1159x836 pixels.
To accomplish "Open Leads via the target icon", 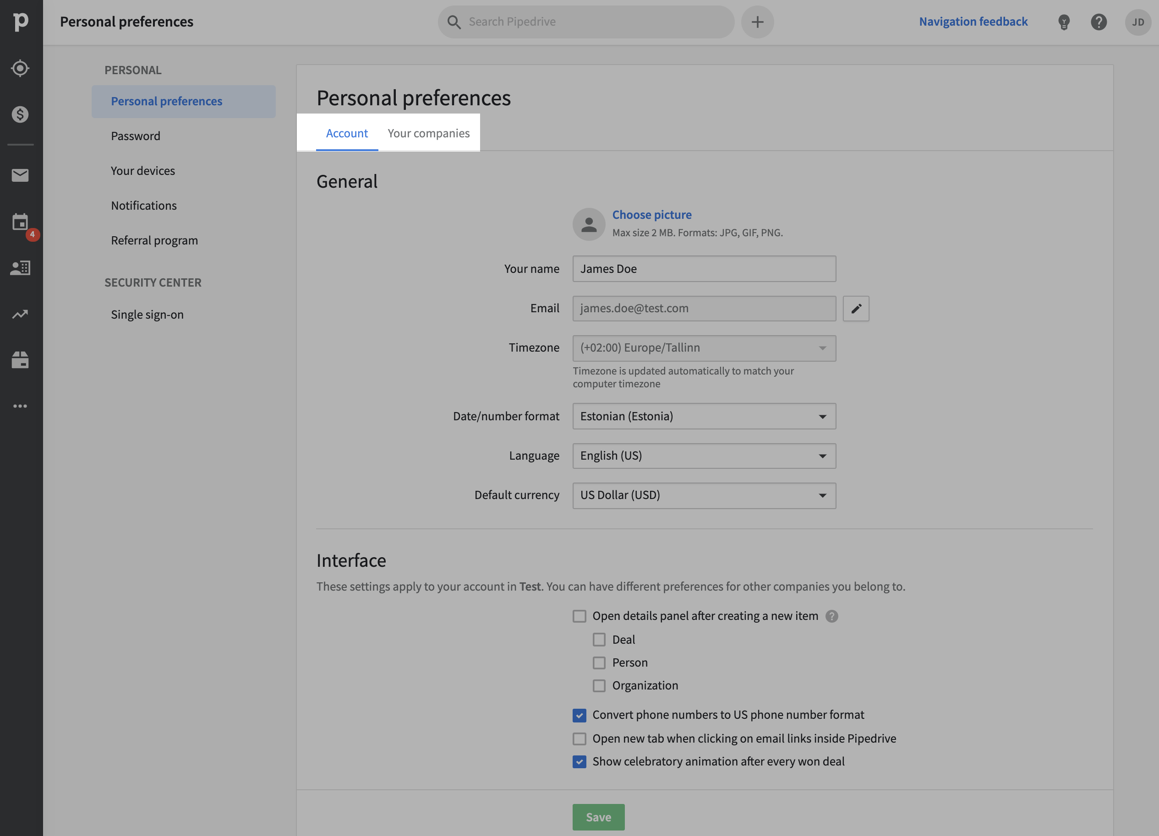I will 20,68.
